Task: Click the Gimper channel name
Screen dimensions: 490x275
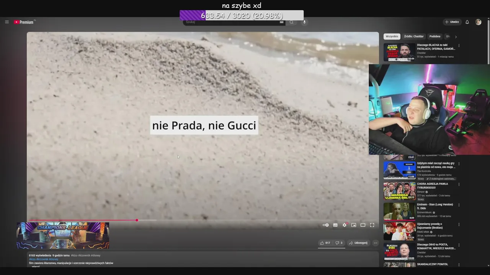Action: pyautogui.click(x=421, y=192)
